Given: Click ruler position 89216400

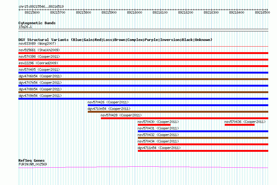Looking at the screenshot, I should coord(237,12).
